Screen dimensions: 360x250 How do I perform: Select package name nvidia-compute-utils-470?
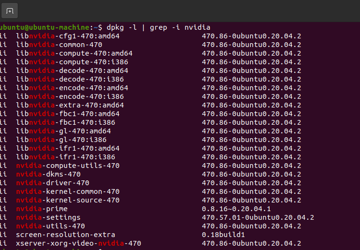click(x=68, y=166)
